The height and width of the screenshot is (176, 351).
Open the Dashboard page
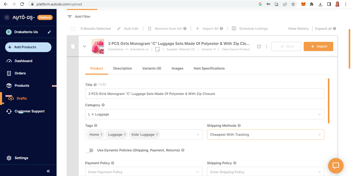[23, 61]
